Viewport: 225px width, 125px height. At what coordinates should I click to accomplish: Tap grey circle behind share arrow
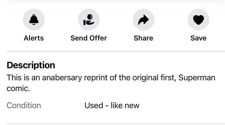click(143, 19)
